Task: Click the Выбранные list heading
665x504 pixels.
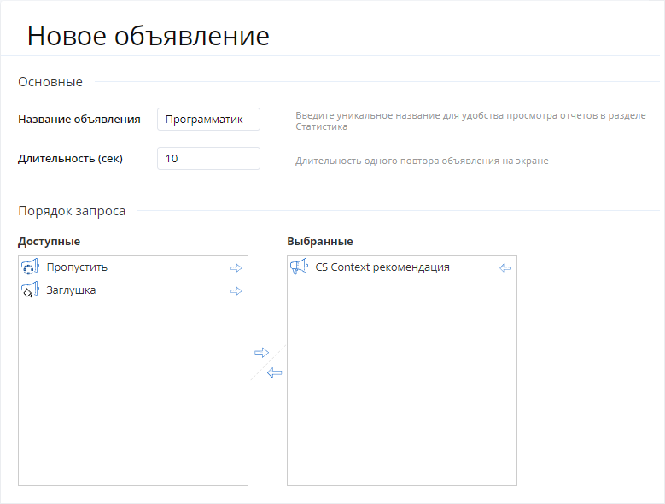Action: pos(320,242)
